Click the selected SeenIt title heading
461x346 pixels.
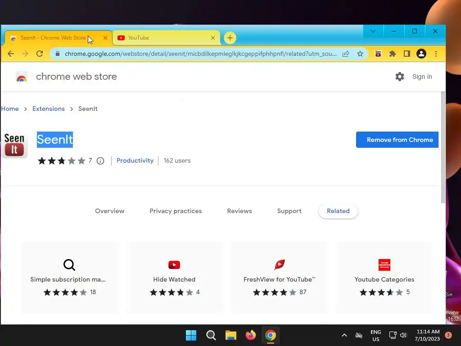[55, 140]
